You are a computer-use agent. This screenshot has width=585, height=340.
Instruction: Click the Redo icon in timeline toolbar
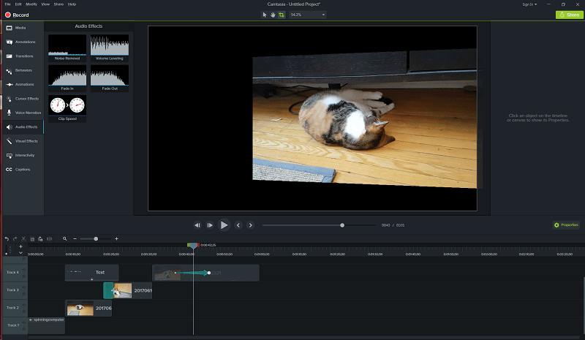coord(15,239)
